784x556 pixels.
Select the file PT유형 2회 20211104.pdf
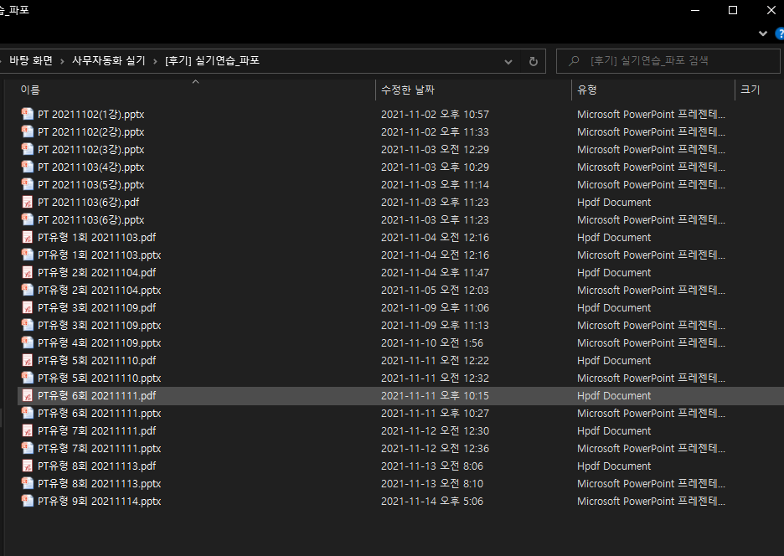point(96,273)
